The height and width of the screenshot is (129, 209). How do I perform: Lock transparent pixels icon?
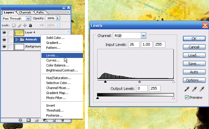[14, 25]
